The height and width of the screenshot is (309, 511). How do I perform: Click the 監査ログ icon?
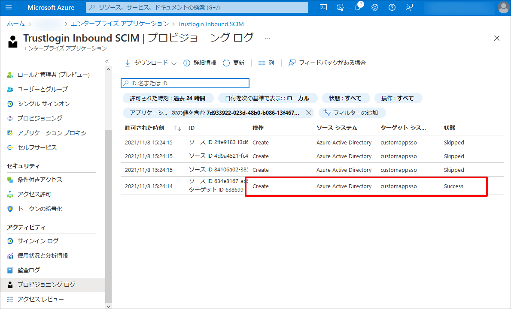point(10,270)
